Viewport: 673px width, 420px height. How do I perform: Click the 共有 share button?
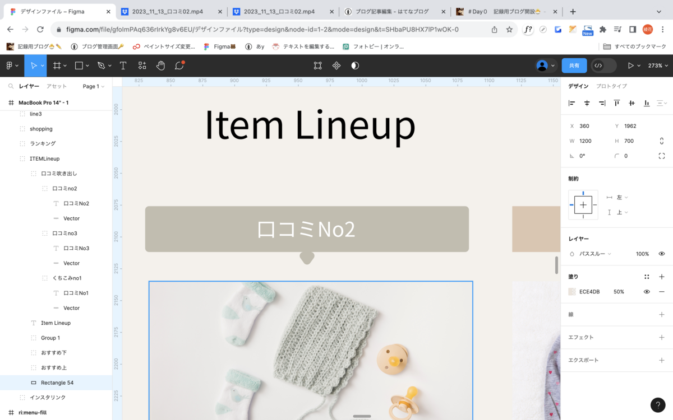(x=574, y=66)
